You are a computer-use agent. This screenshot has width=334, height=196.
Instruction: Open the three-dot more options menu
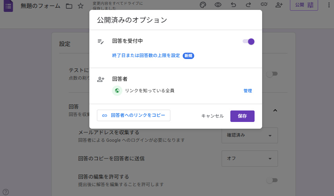pyautogui.click(x=328, y=5)
